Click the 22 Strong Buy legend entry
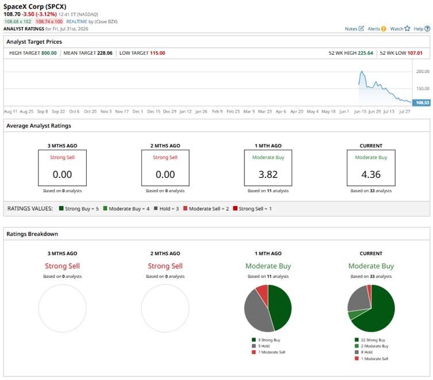Viewport: 433px width, 380px height. pos(370,340)
